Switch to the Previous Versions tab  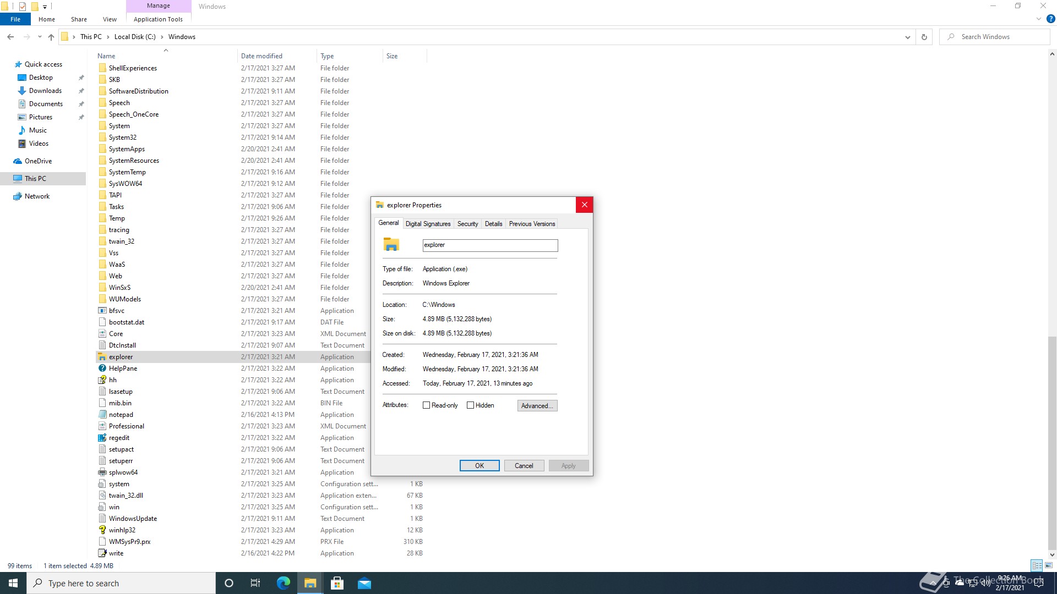point(532,224)
